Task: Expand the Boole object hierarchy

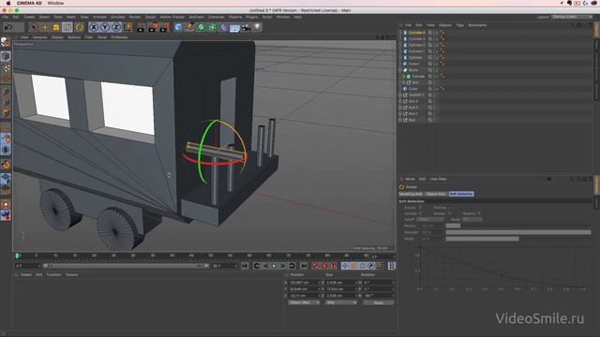Action: click(400, 70)
